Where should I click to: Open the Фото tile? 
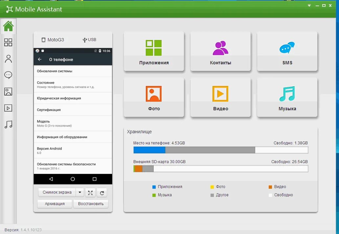click(154, 97)
